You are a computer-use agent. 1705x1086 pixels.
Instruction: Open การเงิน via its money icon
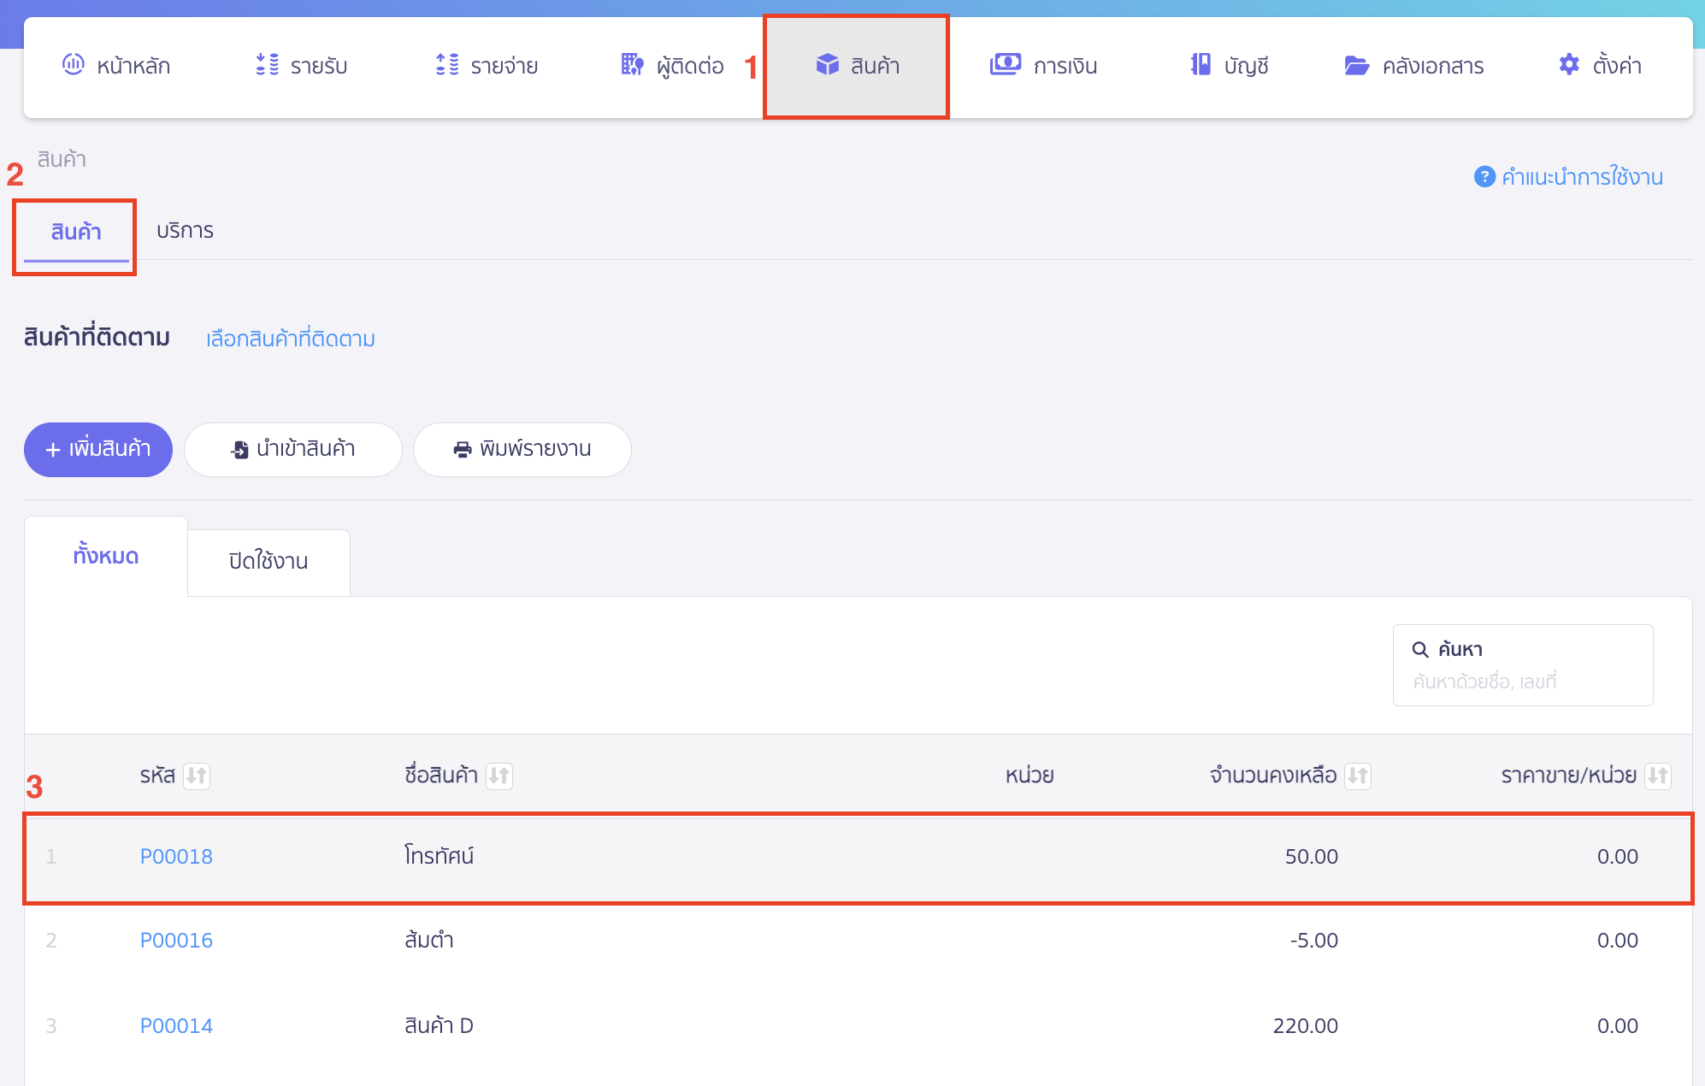click(1005, 64)
